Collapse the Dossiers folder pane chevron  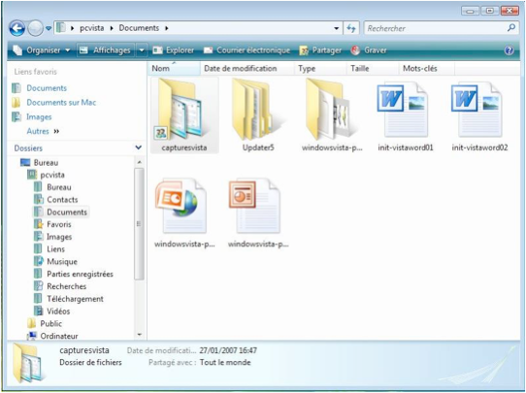tap(138, 147)
